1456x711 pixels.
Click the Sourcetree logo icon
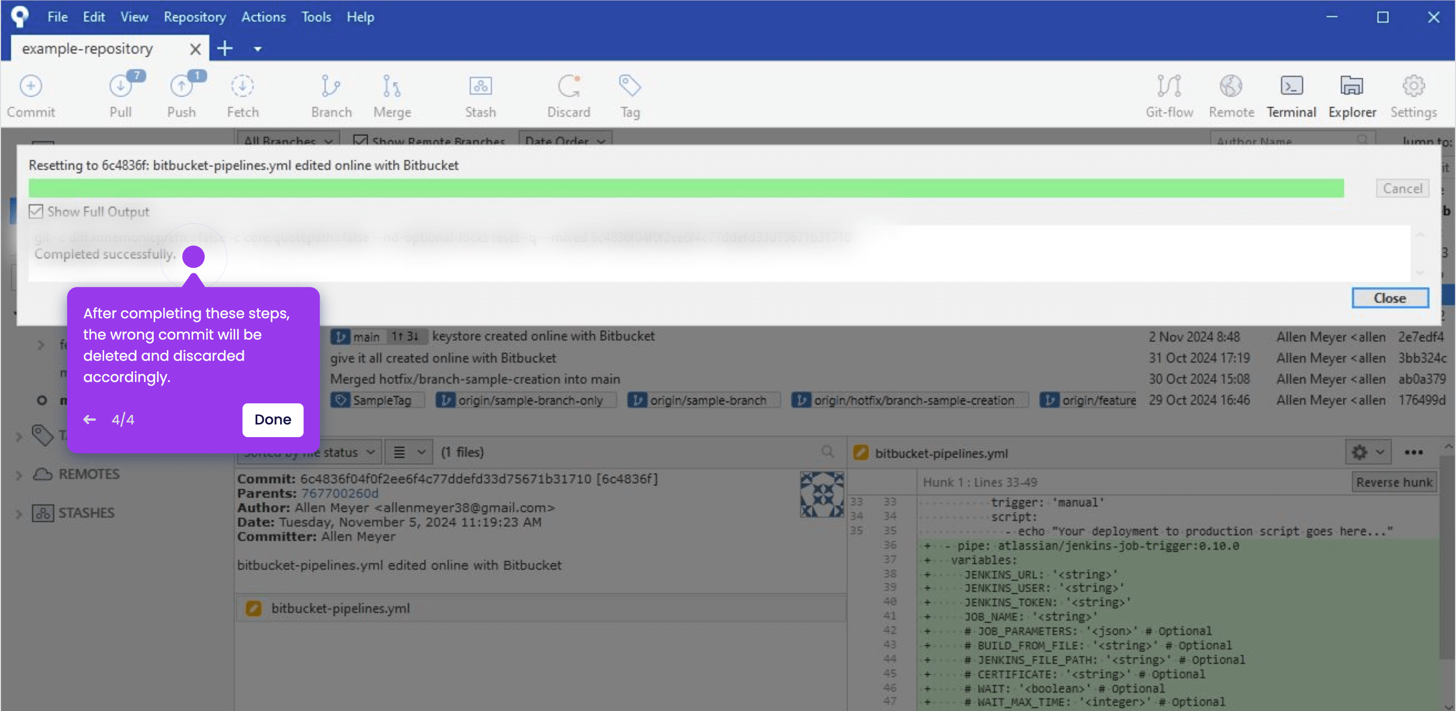(20, 16)
